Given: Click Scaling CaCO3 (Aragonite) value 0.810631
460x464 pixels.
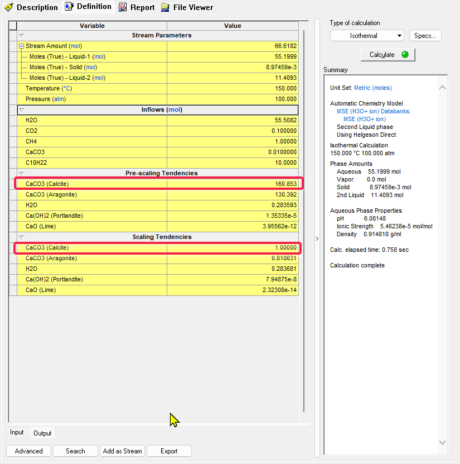Looking at the screenshot, I should 233,258.
